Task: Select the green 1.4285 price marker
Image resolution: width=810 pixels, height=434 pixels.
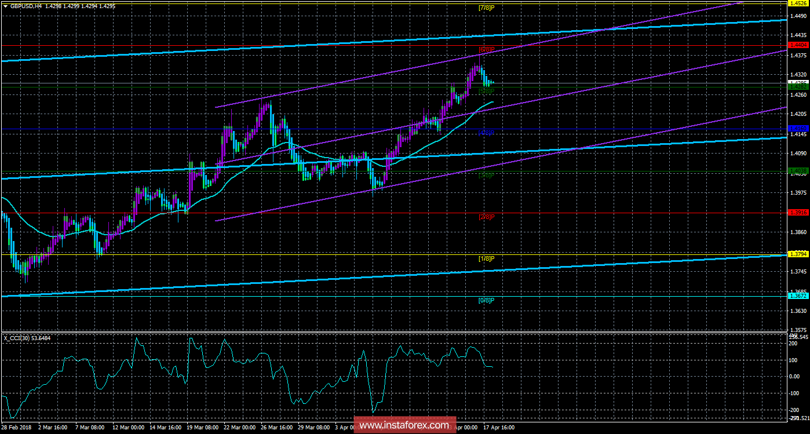Action: tap(798, 87)
